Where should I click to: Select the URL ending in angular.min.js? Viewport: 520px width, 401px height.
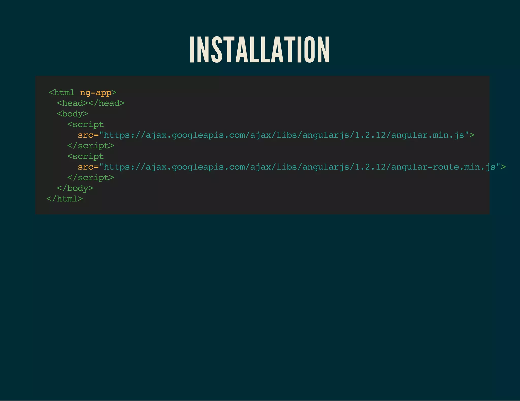(284, 135)
